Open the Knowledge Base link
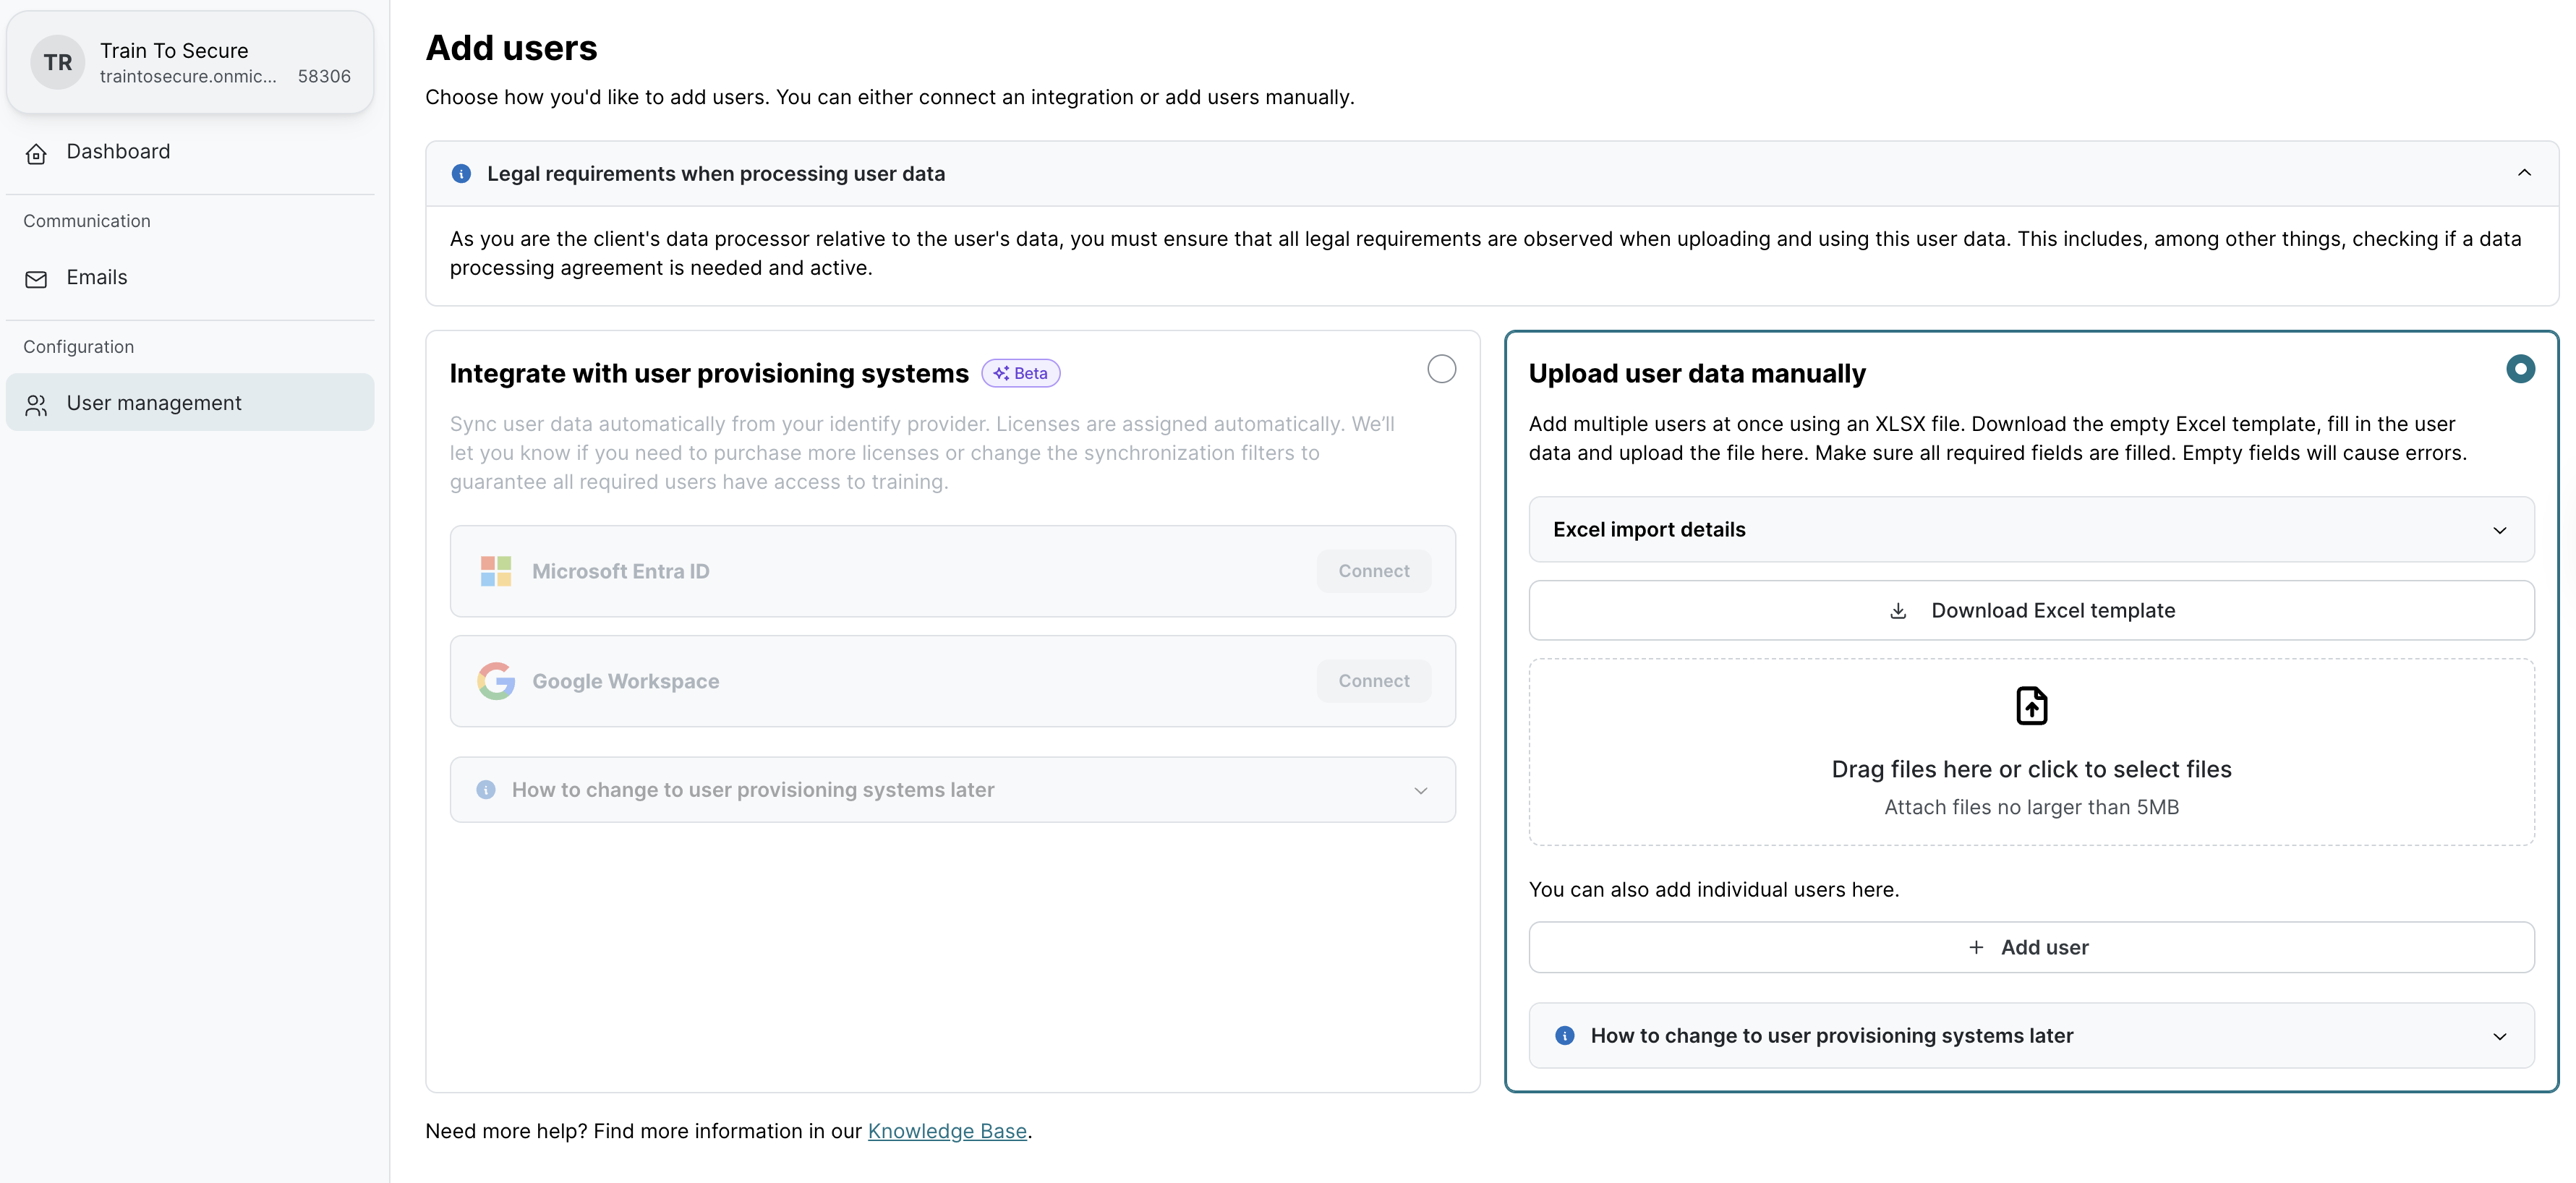 [x=947, y=1131]
